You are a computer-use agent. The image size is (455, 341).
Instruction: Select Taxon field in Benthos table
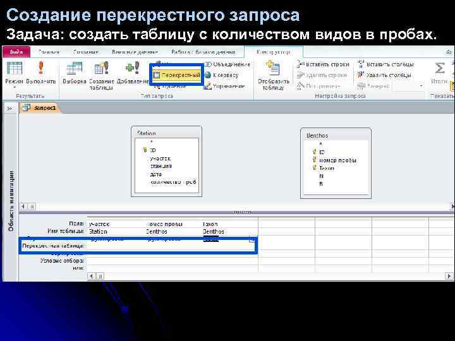326,168
